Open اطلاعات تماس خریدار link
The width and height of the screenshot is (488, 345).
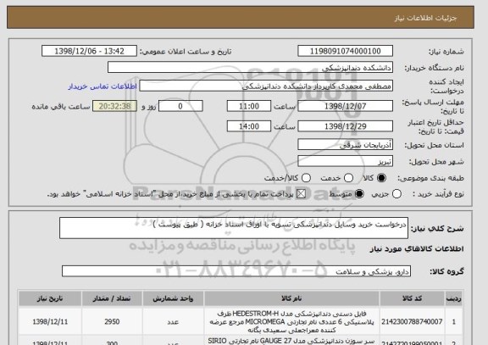tap(103, 86)
